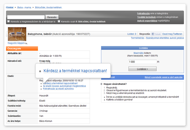
Task: Click the search text input field
Action: click(26, 17)
